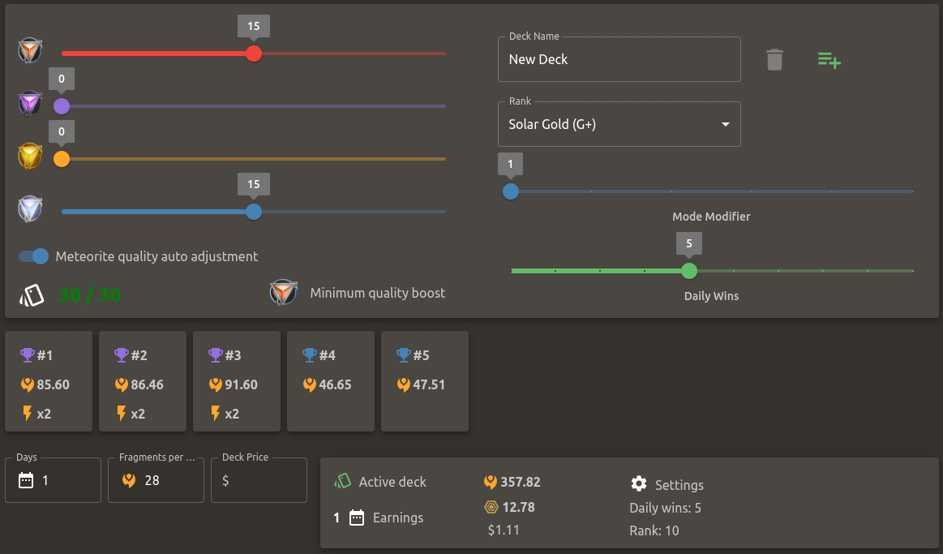Click the 91.60 reward on card #3
Screen dimensions: 943x554
pos(241,384)
